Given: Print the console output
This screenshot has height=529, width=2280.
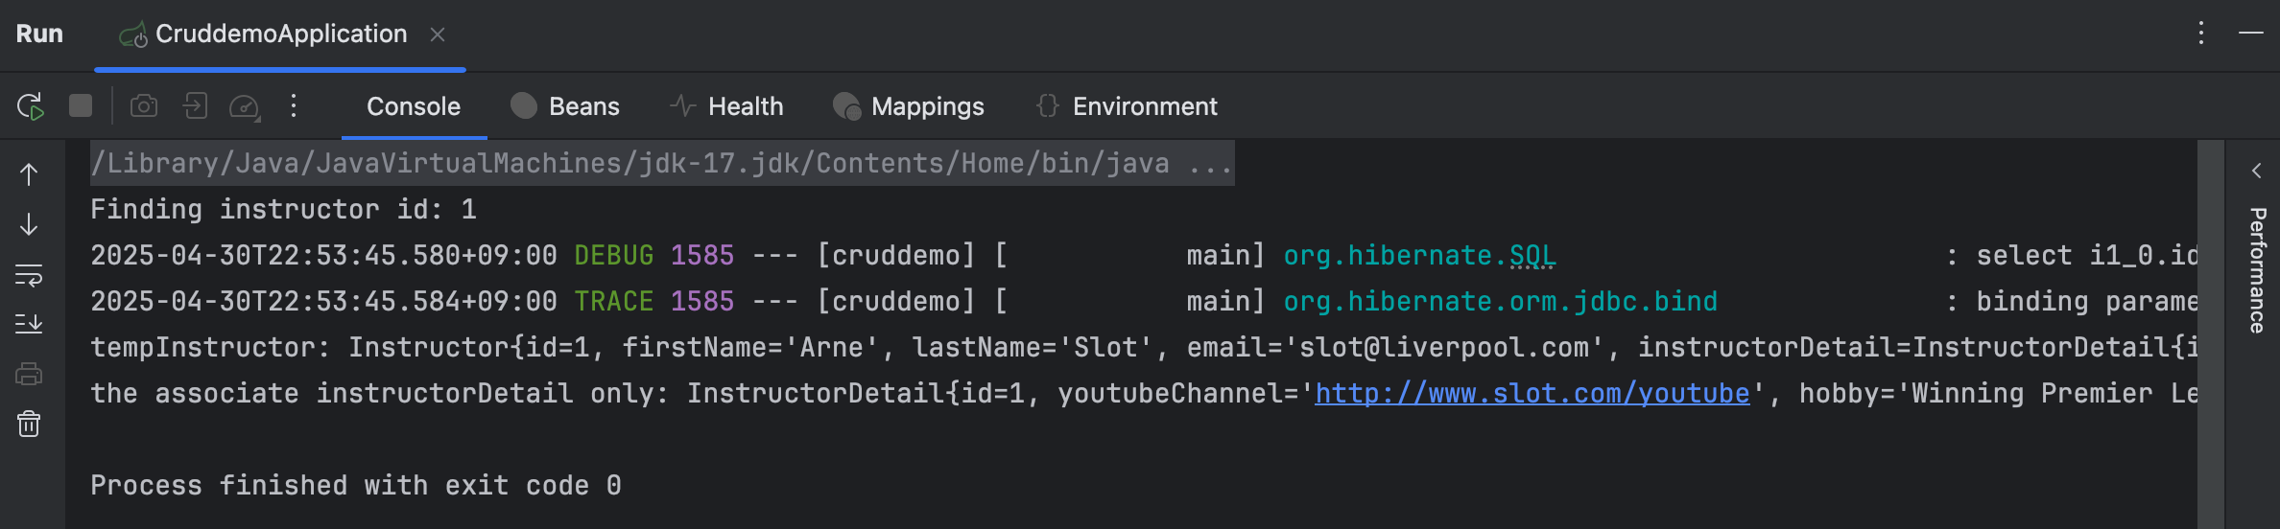Looking at the screenshot, I should (x=29, y=374).
